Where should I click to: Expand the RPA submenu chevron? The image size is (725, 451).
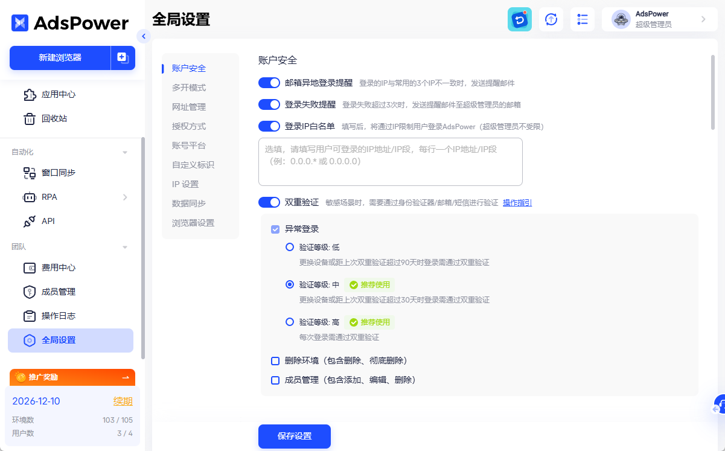pyautogui.click(x=125, y=197)
